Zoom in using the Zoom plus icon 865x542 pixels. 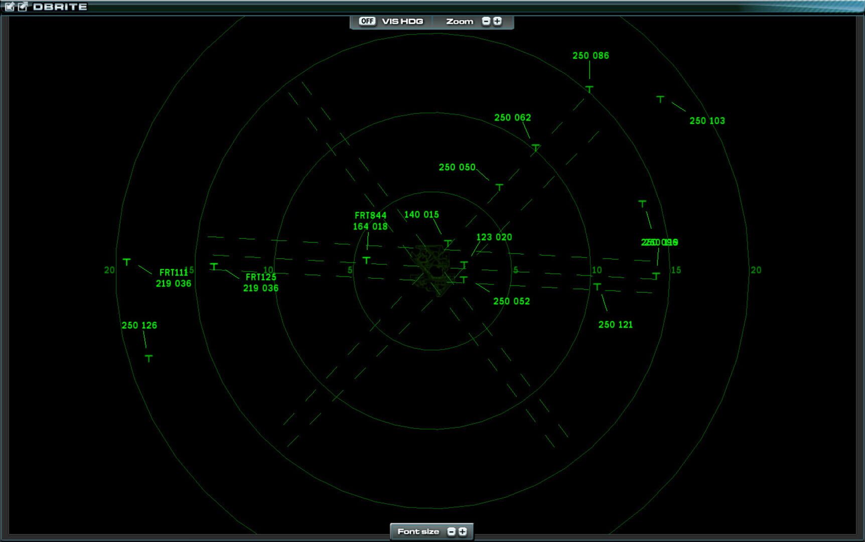click(497, 21)
